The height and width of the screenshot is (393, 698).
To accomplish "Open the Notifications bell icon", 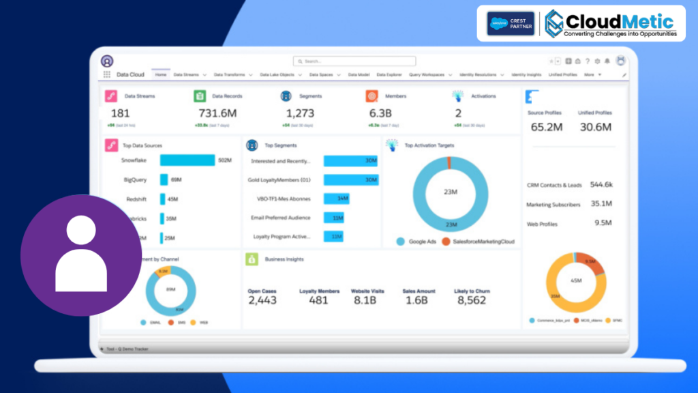I will click(607, 61).
